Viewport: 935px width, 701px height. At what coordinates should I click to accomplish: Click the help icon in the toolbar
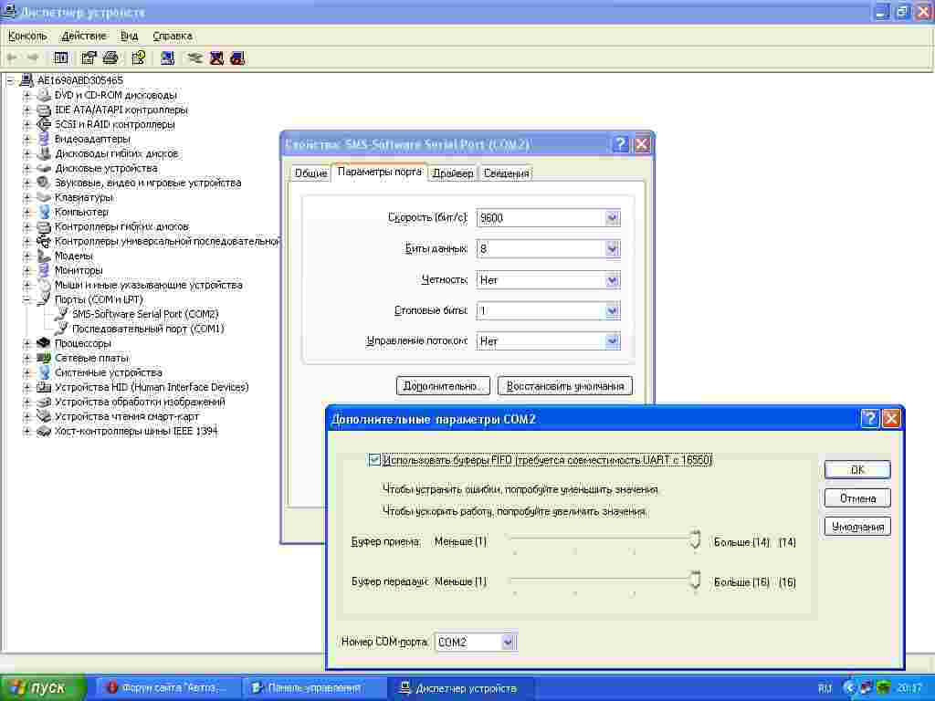click(139, 58)
